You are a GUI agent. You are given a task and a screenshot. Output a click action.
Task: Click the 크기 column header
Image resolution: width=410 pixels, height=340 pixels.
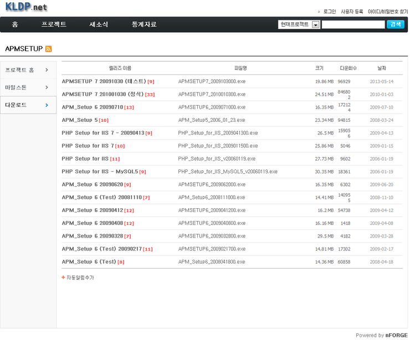click(x=319, y=68)
